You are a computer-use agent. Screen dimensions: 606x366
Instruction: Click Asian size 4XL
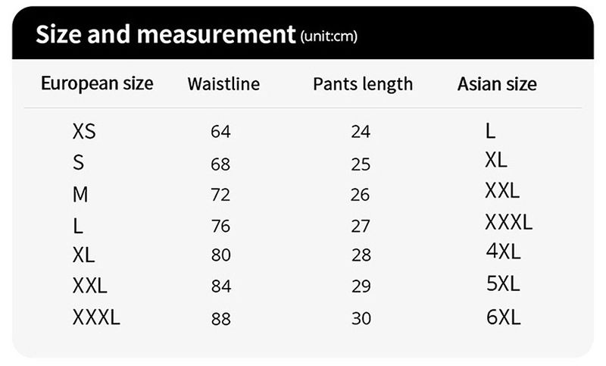click(503, 252)
